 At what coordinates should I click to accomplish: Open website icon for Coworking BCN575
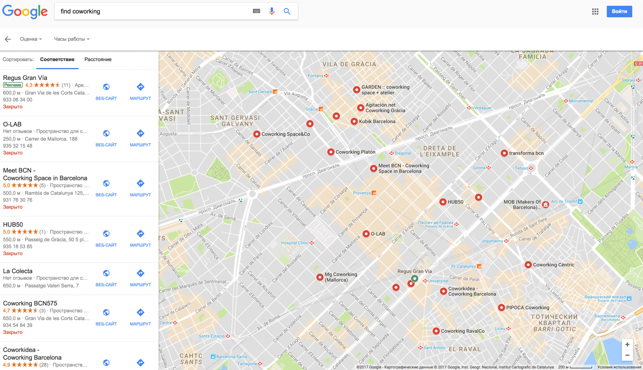click(x=106, y=313)
